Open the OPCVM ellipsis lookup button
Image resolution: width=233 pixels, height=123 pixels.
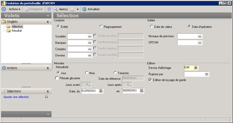[x=200, y=43]
